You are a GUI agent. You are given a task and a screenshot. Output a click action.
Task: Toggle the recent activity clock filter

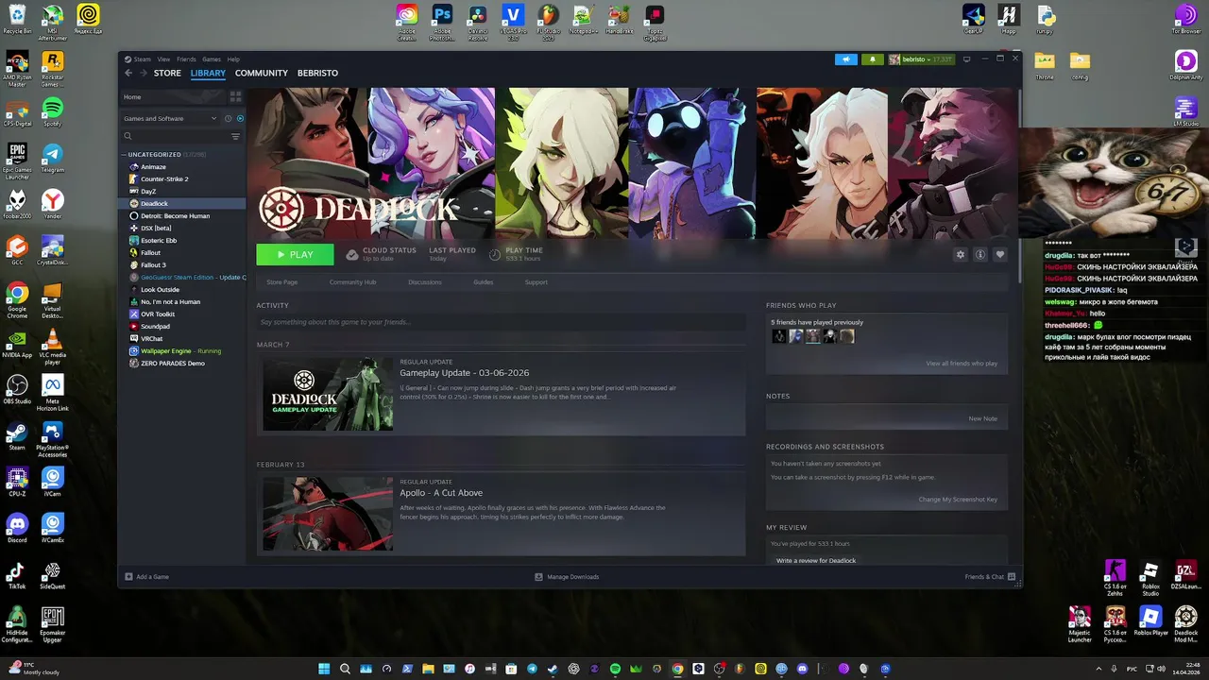pyautogui.click(x=228, y=118)
